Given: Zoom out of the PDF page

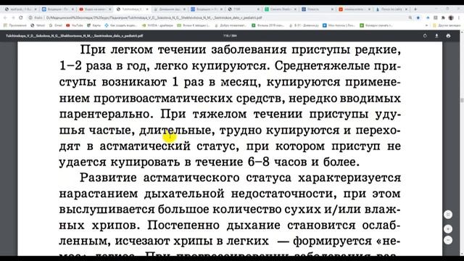Looking at the screenshot, I should click(448, 240).
